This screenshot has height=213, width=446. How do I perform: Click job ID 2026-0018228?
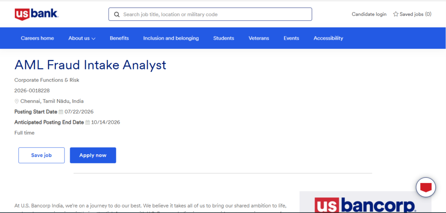pos(32,91)
